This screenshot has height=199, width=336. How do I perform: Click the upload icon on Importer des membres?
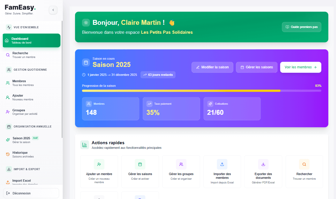click(x=222, y=164)
